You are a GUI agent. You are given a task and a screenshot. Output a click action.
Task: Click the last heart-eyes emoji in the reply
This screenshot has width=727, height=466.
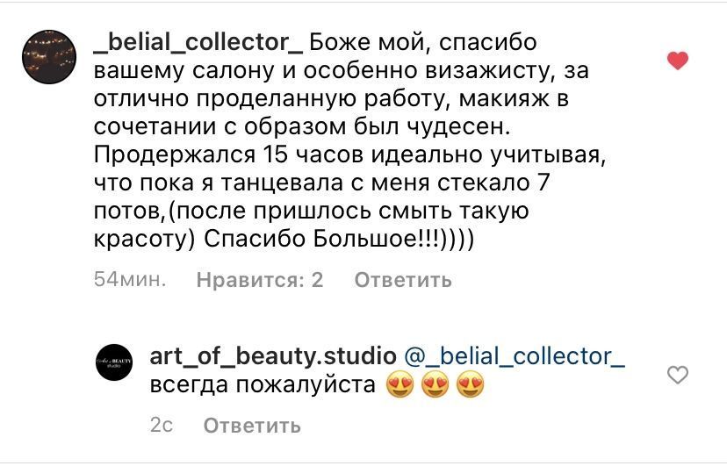pos(470,385)
